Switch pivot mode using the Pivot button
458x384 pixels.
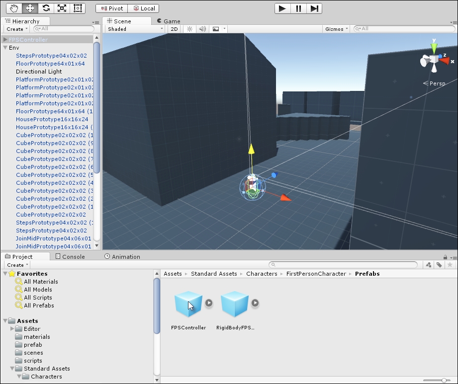(111, 8)
